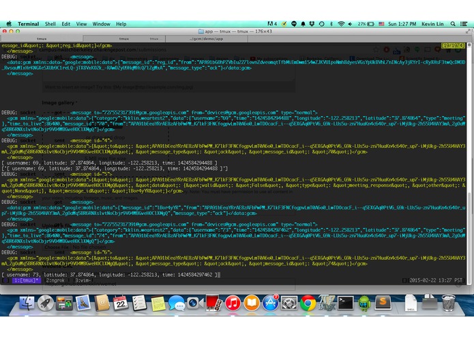Click the US flag input source icon

click(381, 24)
